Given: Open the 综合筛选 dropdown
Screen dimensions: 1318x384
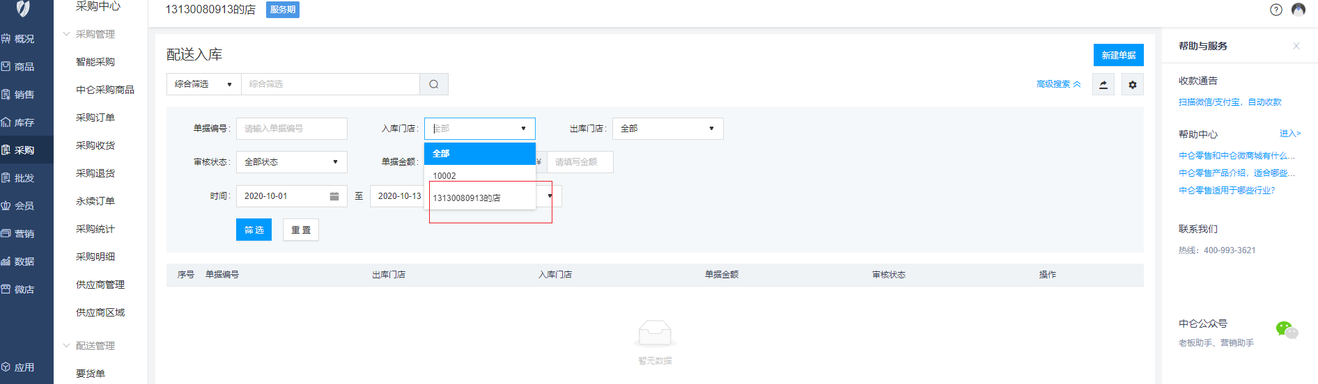Looking at the screenshot, I should click(203, 84).
